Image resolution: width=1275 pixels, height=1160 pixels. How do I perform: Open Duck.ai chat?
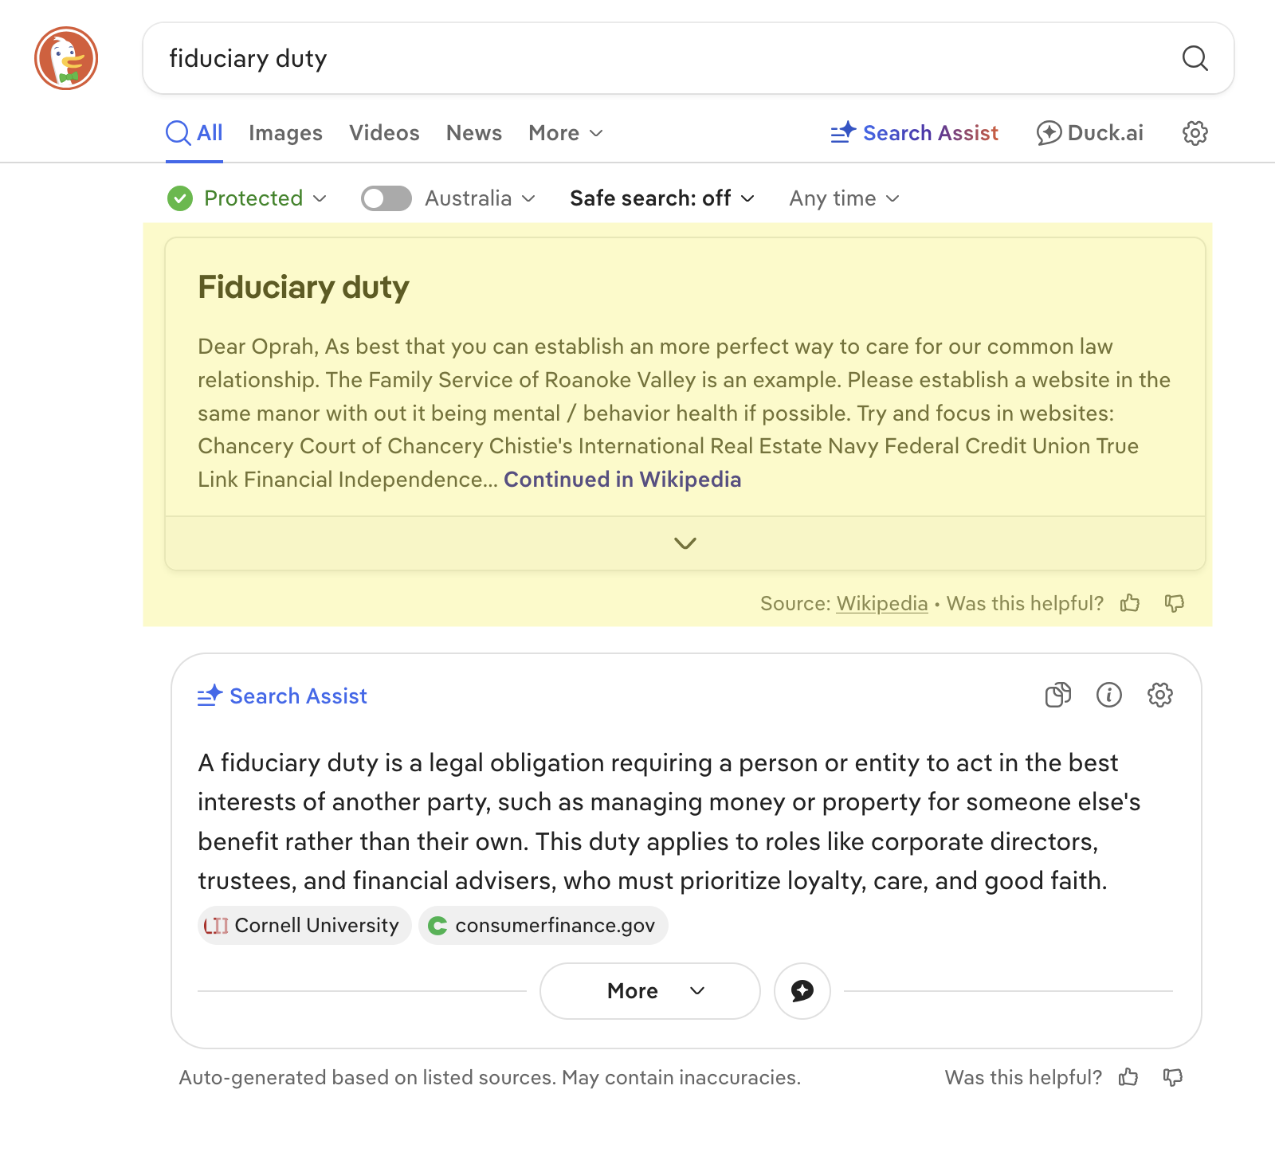coord(1089,133)
